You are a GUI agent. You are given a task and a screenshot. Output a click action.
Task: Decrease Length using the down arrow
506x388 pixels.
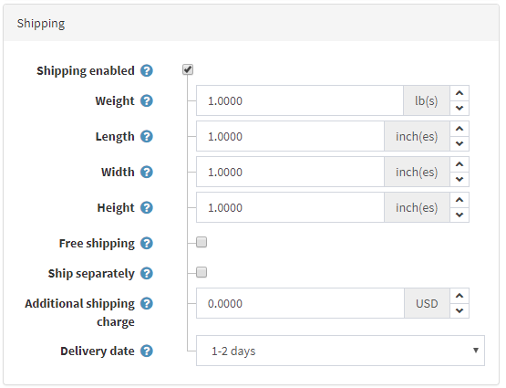pos(460,143)
